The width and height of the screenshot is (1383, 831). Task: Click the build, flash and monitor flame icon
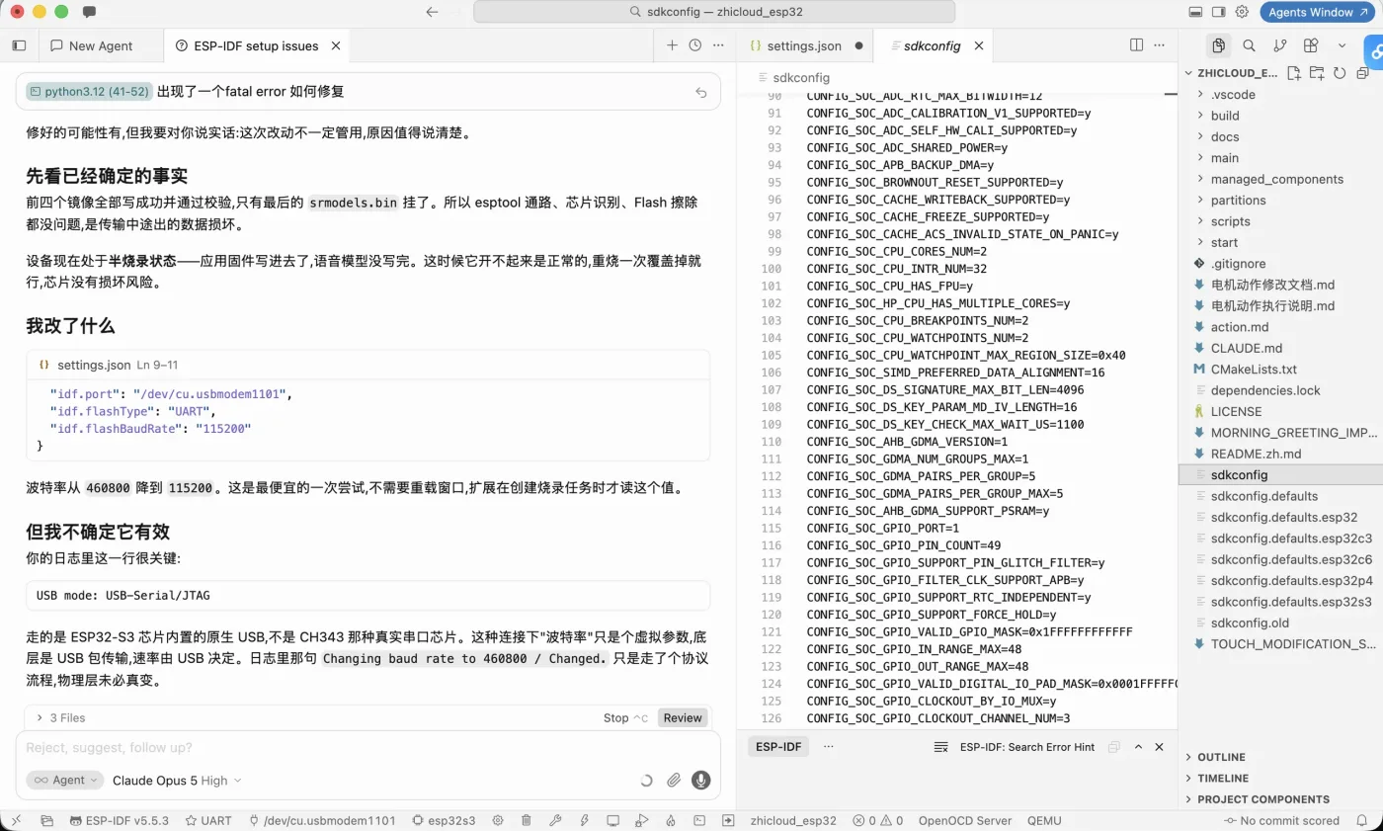[670, 820]
